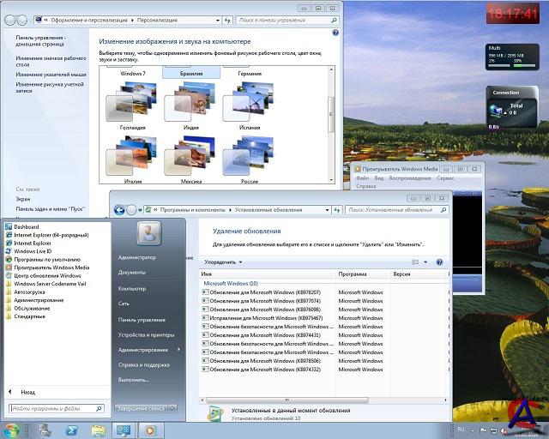Open recent pages dropdown beside navigation arrows
This screenshot has width=549, height=439.
click(x=140, y=210)
